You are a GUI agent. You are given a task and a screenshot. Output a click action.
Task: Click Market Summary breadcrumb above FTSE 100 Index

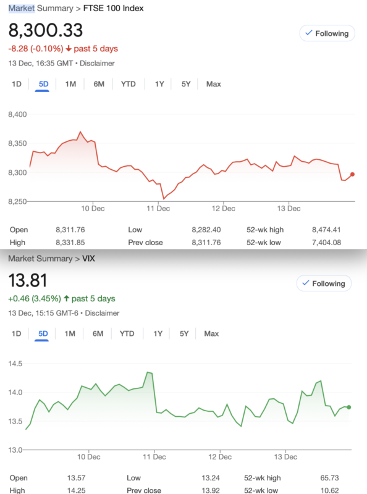tap(41, 8)
